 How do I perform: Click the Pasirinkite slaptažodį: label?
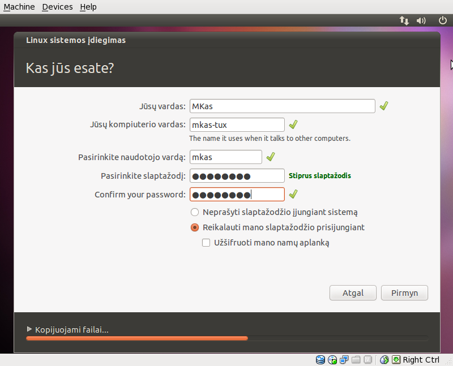pos(143,176)
